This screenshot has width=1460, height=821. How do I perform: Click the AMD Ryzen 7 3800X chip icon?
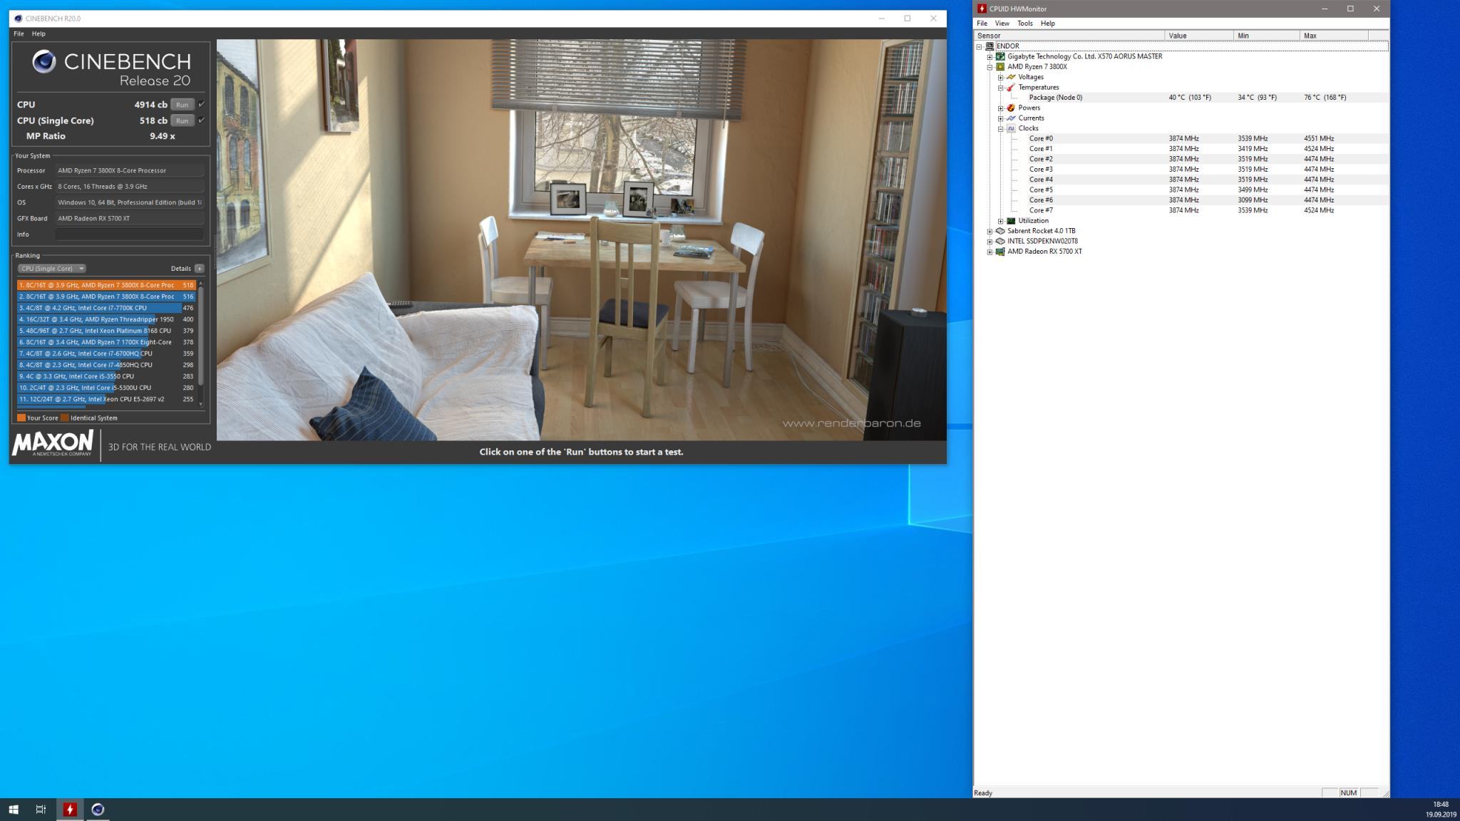point(1000,67)
